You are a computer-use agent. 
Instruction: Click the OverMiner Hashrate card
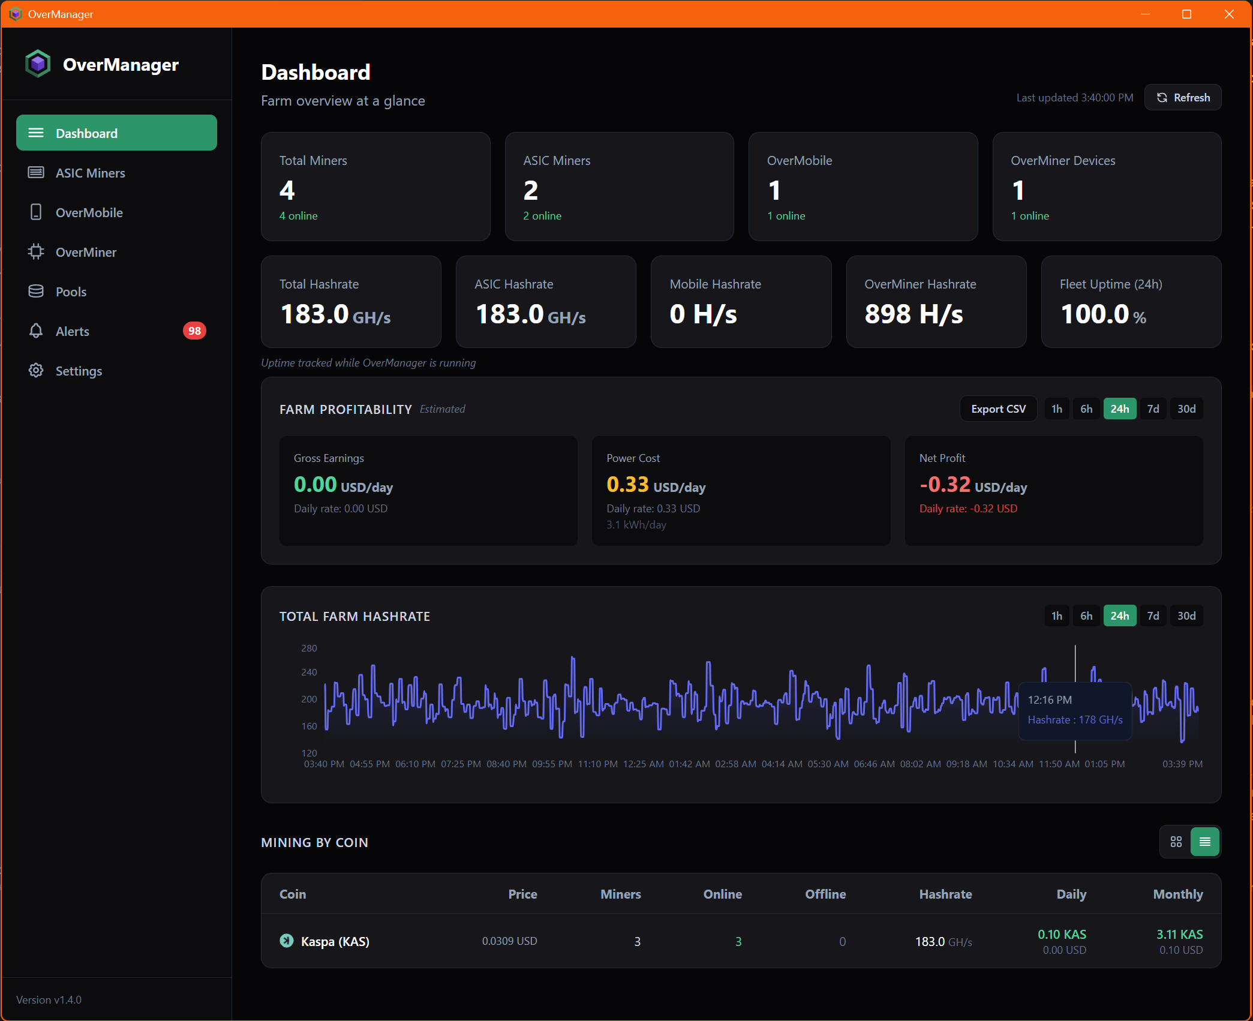(x=936, y=302)
